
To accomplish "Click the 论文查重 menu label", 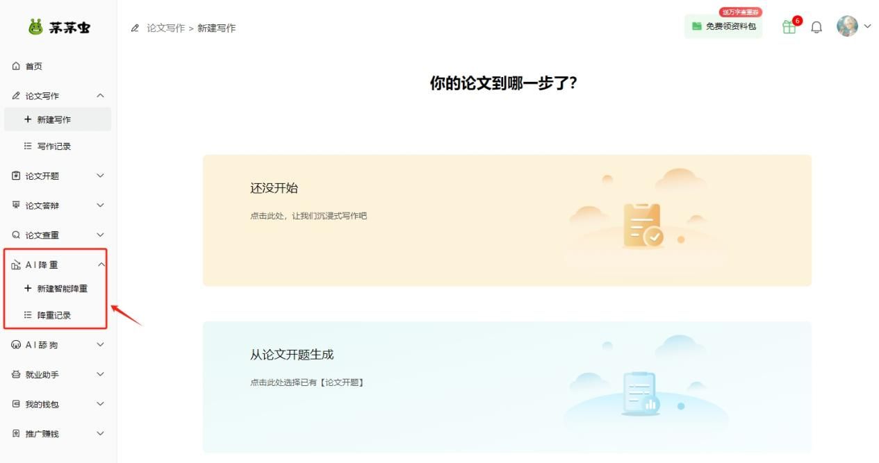I will [x=42, y=235].
